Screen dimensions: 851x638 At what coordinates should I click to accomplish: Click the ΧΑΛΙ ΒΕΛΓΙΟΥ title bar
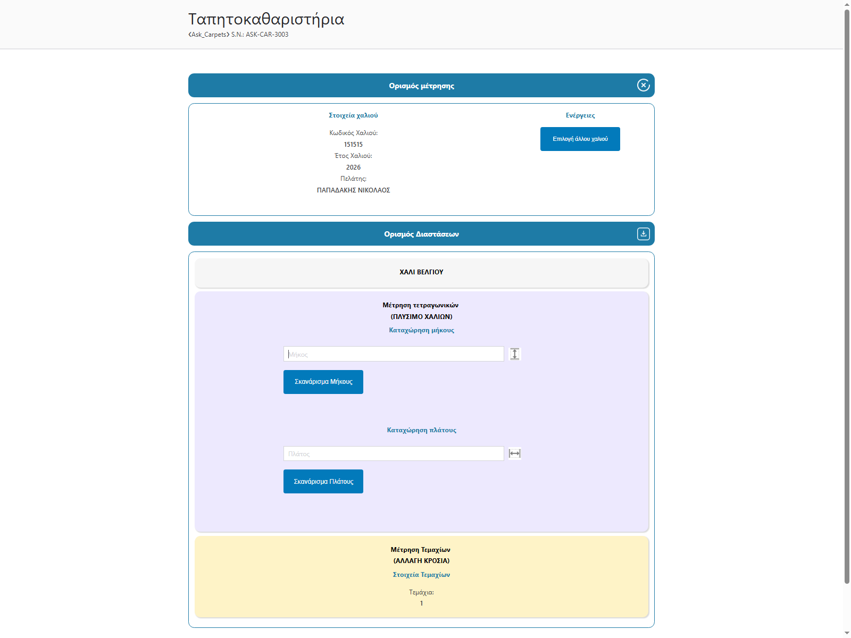(422, 273)
